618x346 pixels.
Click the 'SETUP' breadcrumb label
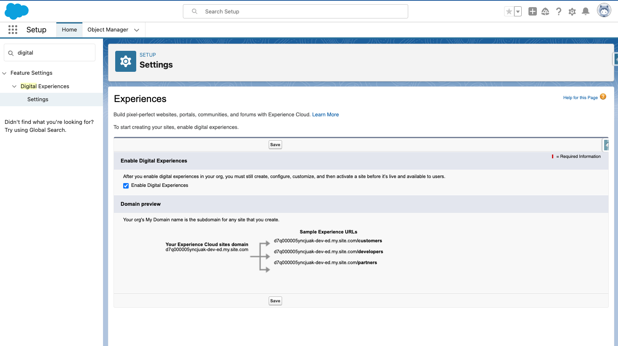point(148,55)
